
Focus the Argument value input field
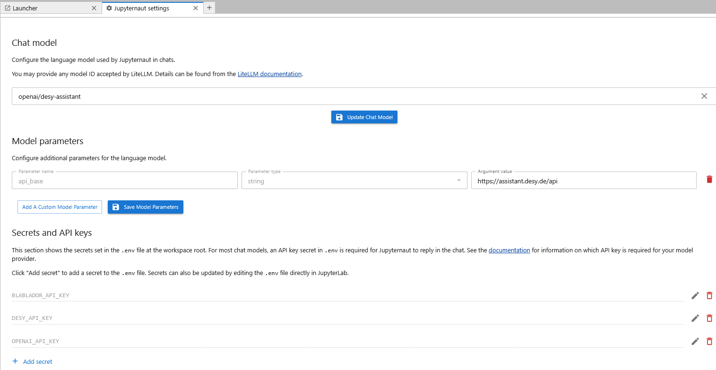(x=584, y=181)
